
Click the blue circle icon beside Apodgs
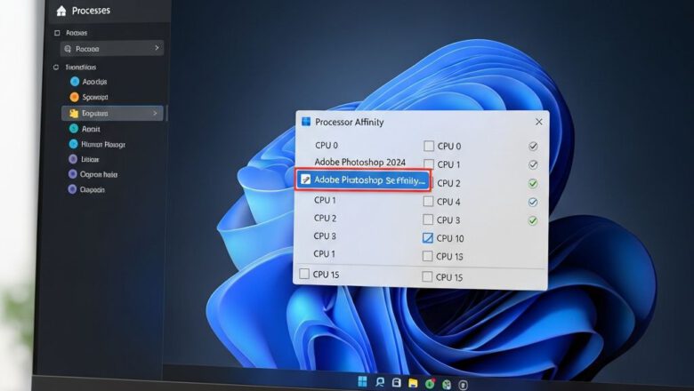tap(75, 81)
